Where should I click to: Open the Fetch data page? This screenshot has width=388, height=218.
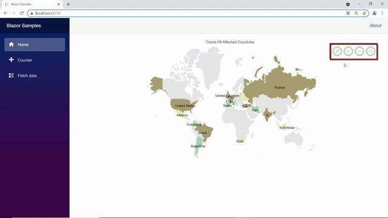pyautogui.click(x=35, y=76)
